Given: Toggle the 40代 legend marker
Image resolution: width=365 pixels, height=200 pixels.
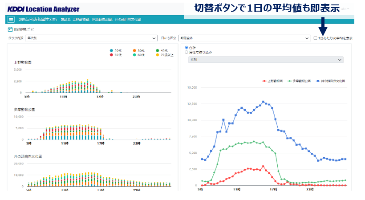Looking at the screenshot, I should 158,50.
